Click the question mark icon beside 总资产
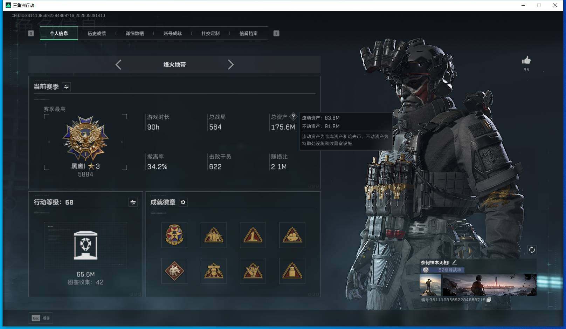Screen dimensions: 566x329 click(x=293, y=117)
